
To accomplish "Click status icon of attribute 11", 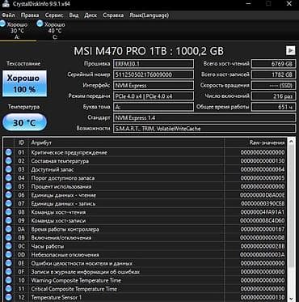I will click(x=9, y=289).
